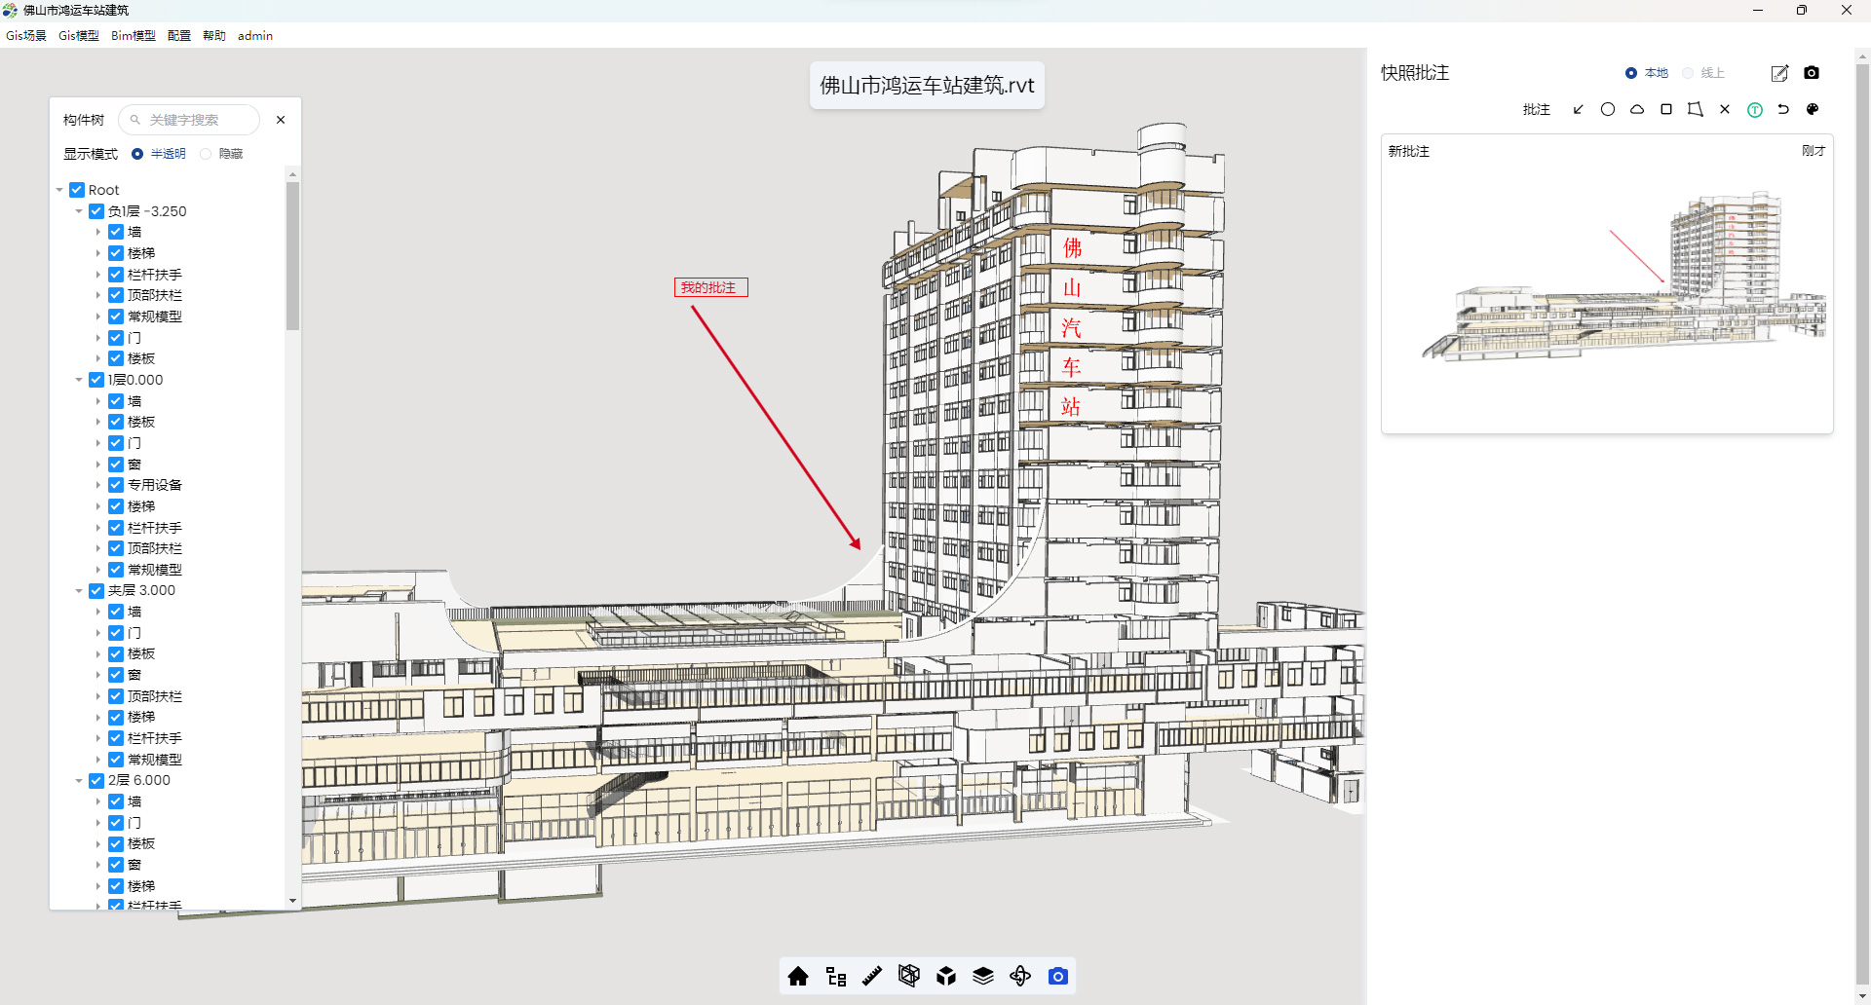Screen dimensions: 1871x1005
Task: Click the edit note icon in snapshot panel
Action: tap(1779, 73)
